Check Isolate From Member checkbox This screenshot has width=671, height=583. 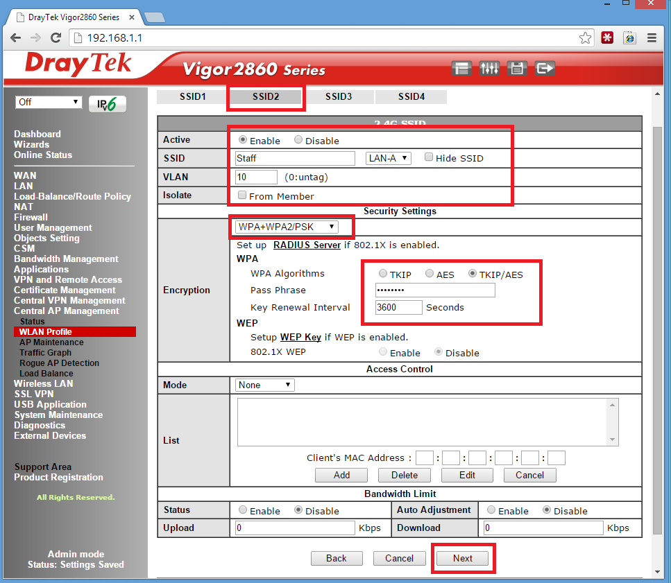[242, 195]
